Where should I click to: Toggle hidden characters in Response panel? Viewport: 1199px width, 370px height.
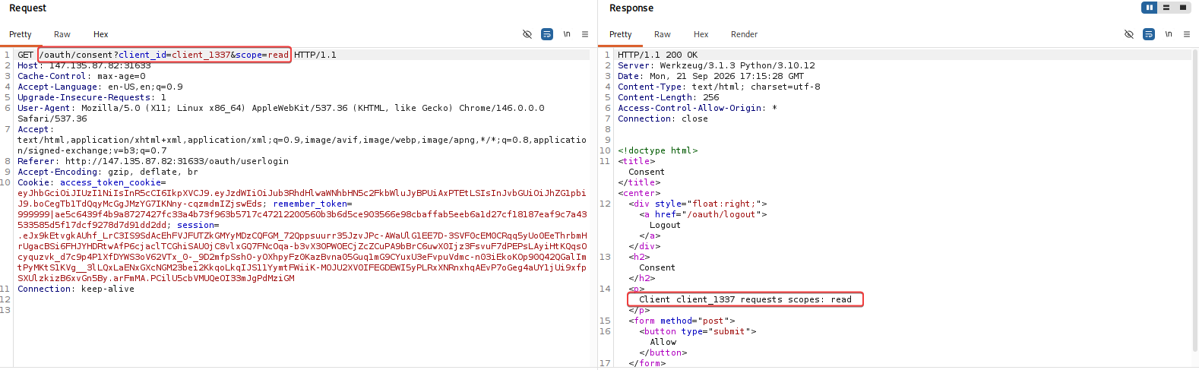point(1129,34)
